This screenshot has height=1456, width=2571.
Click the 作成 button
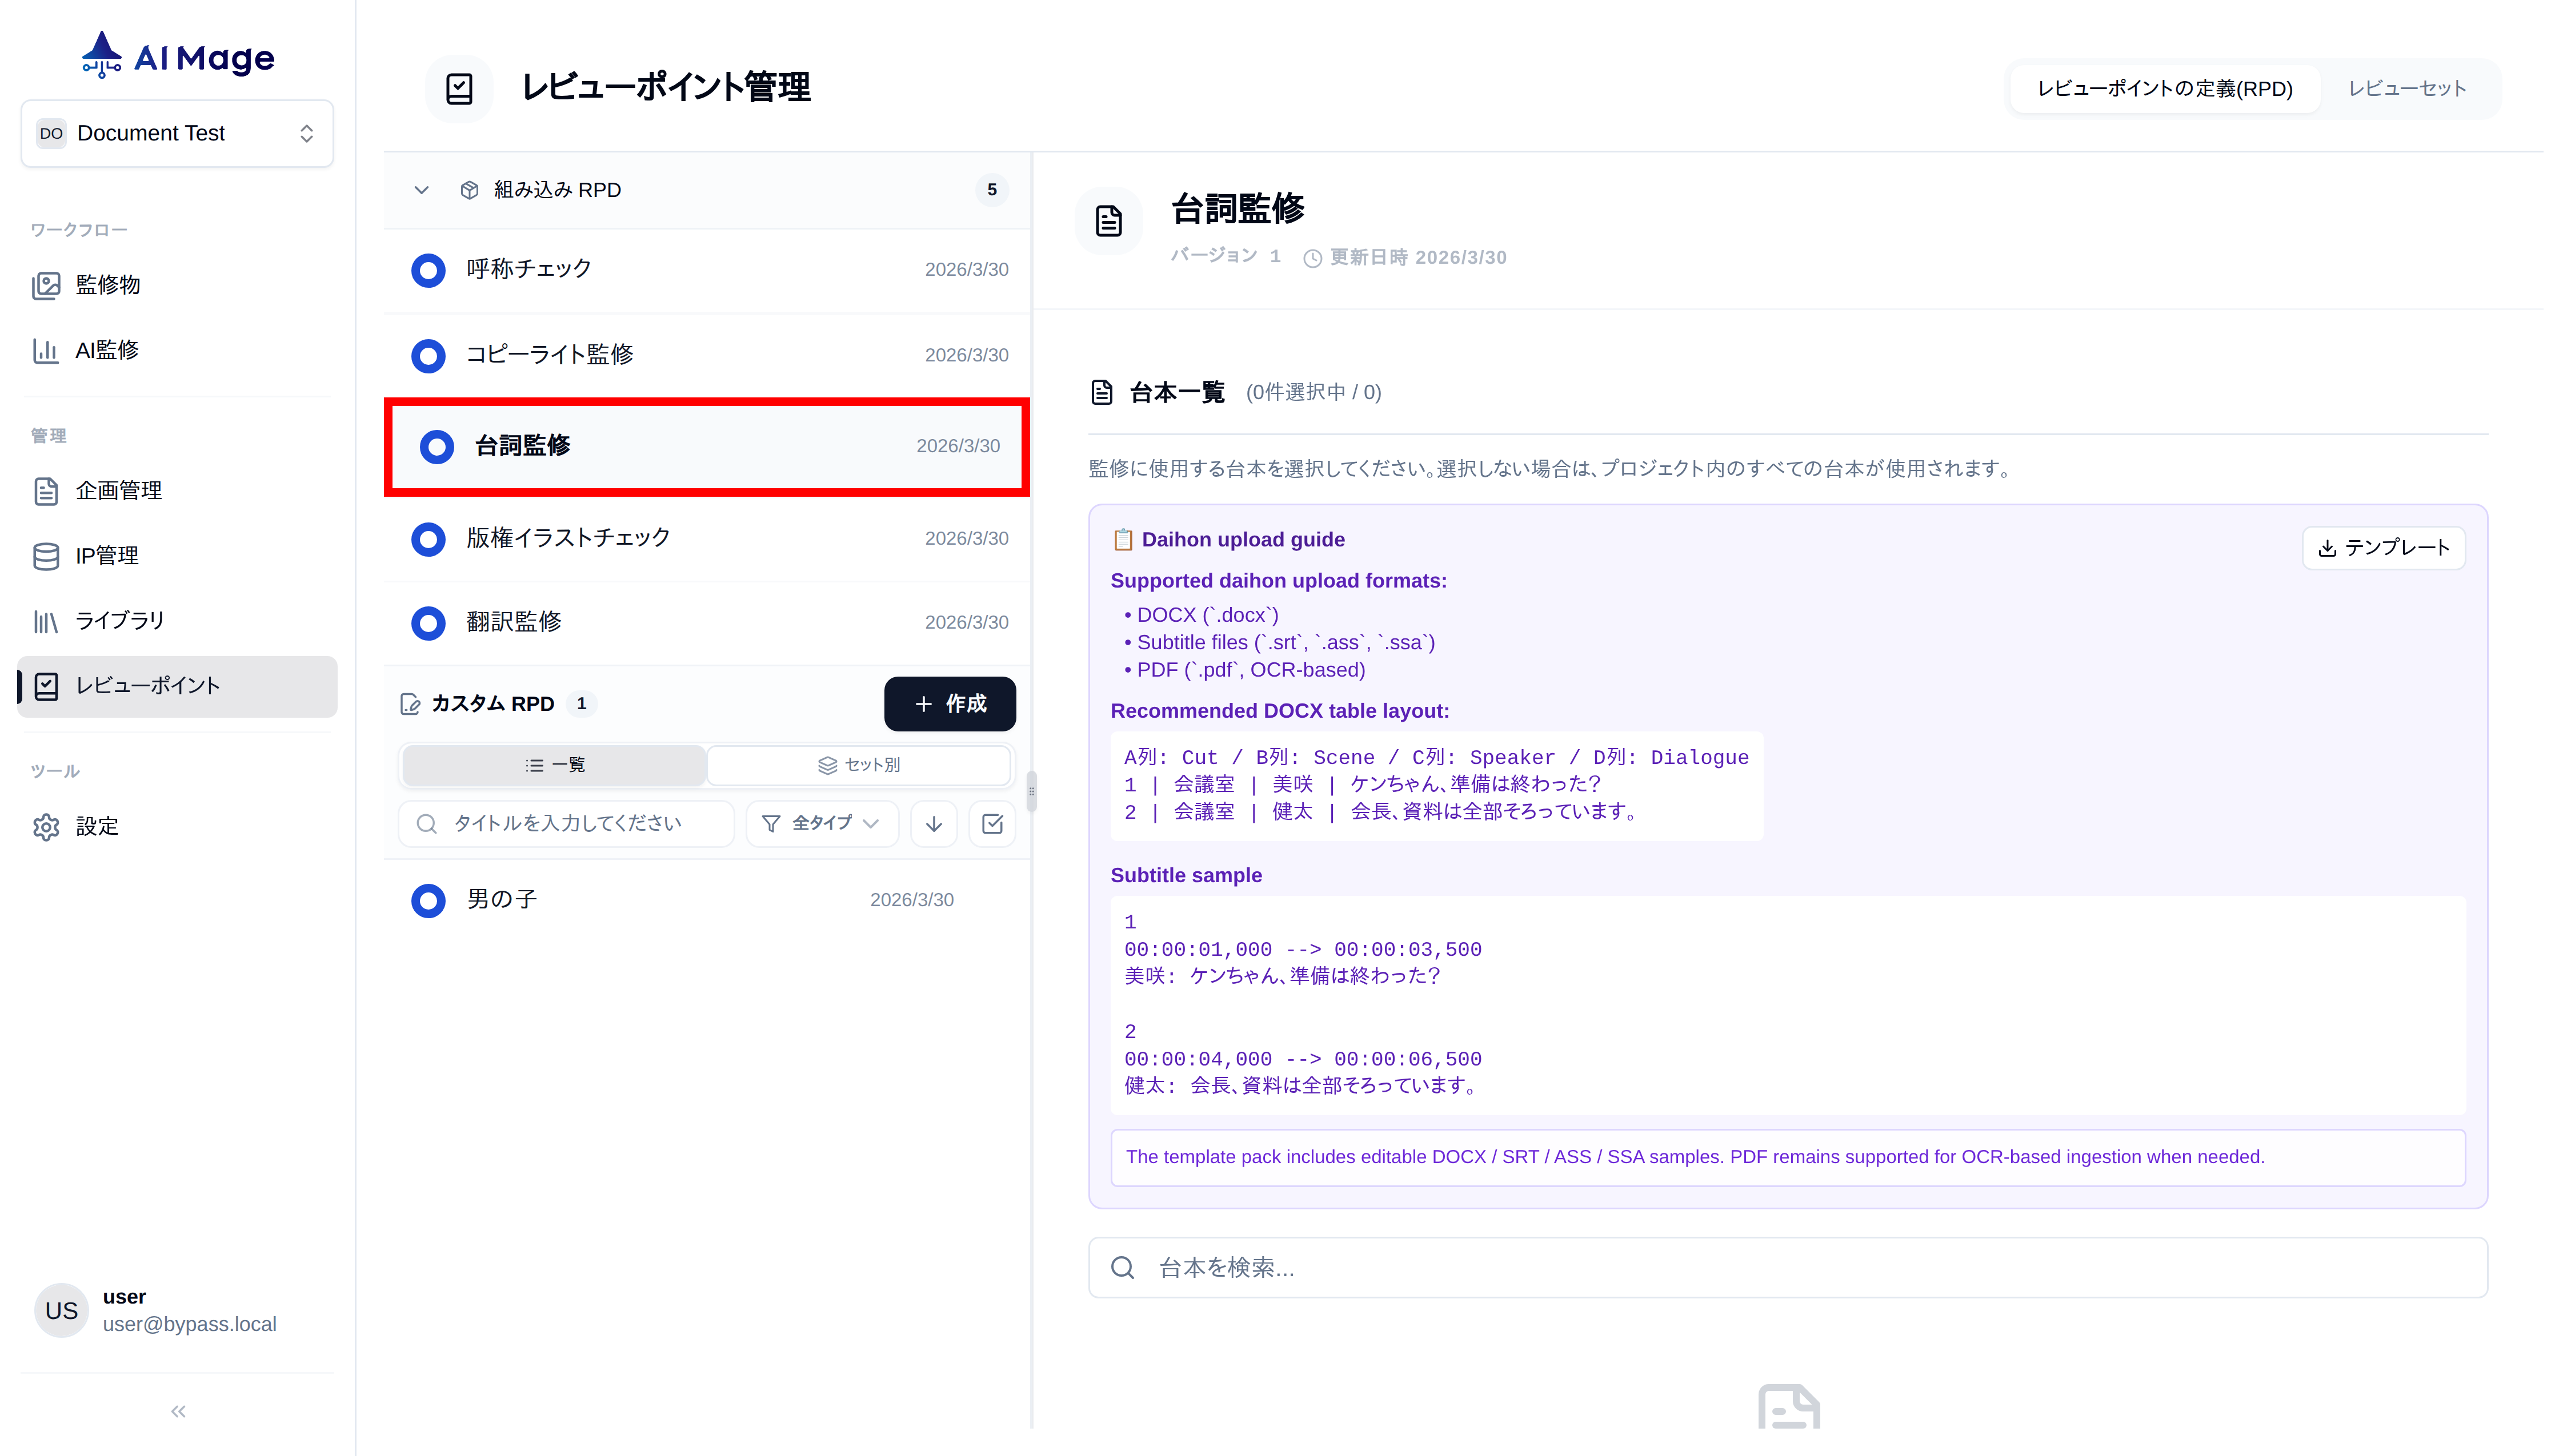coord(950,704)
